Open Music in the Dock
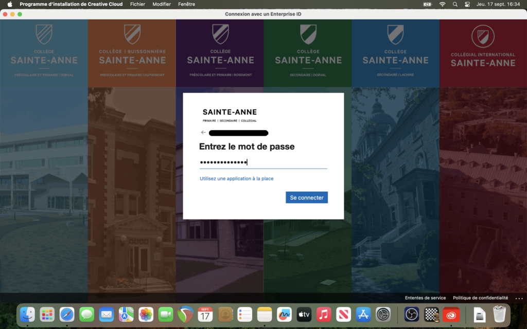The height and width of the screenshot is (329, 527). 324,315
